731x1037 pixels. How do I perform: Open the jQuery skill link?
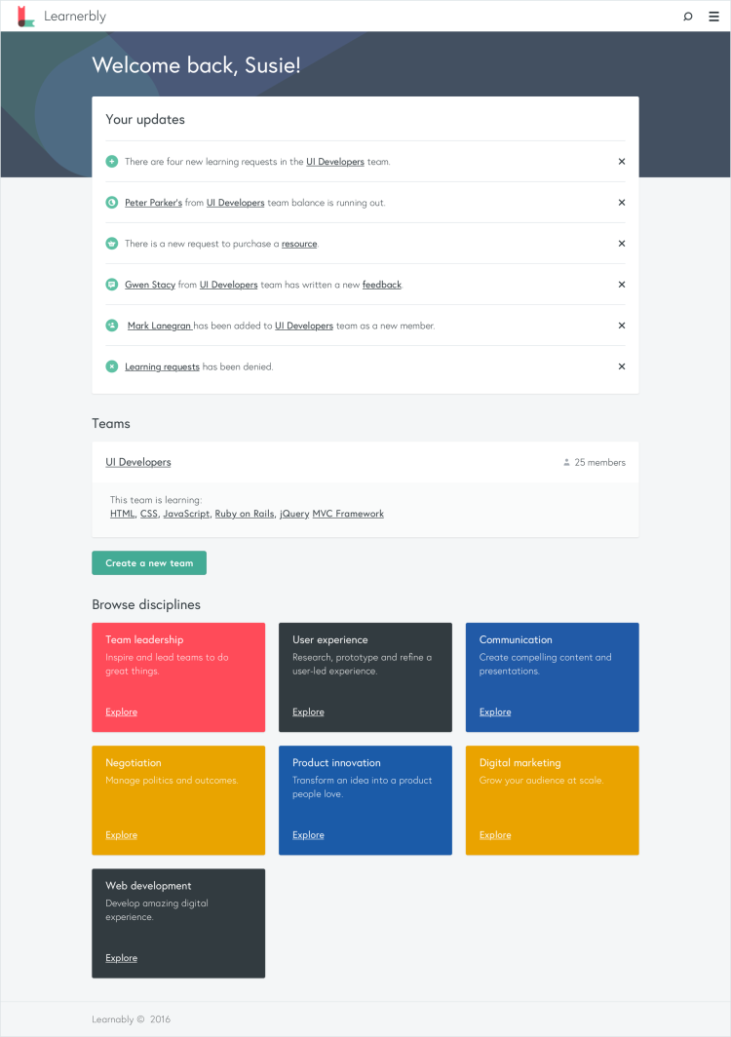(294, 514)
